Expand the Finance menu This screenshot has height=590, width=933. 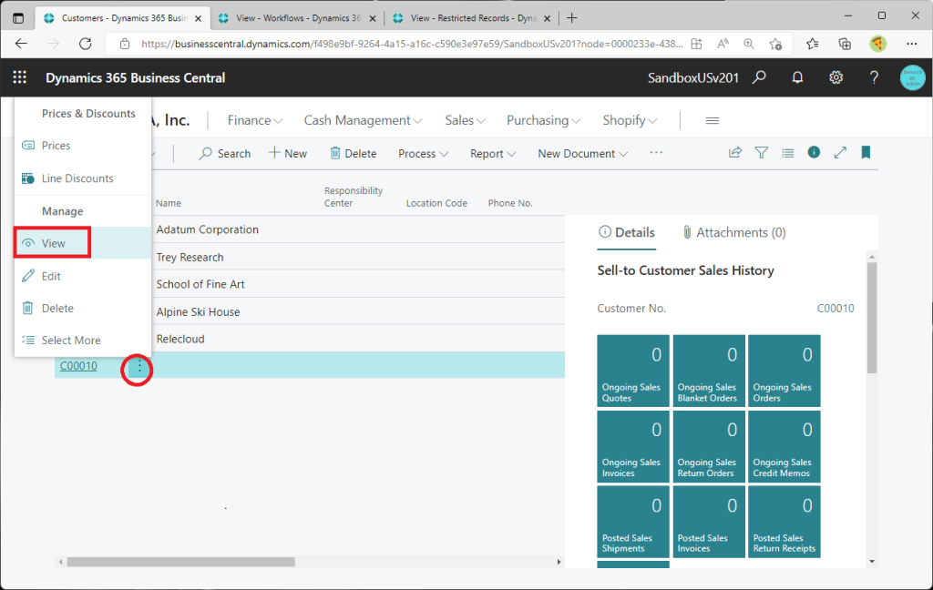click(x=255, y=120)
